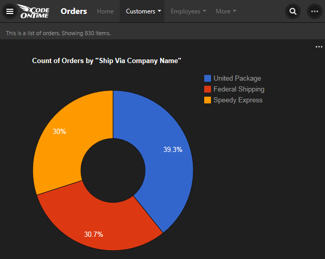
Task: Open the chart's three-dot options menu
Action: tap(319, 47)
